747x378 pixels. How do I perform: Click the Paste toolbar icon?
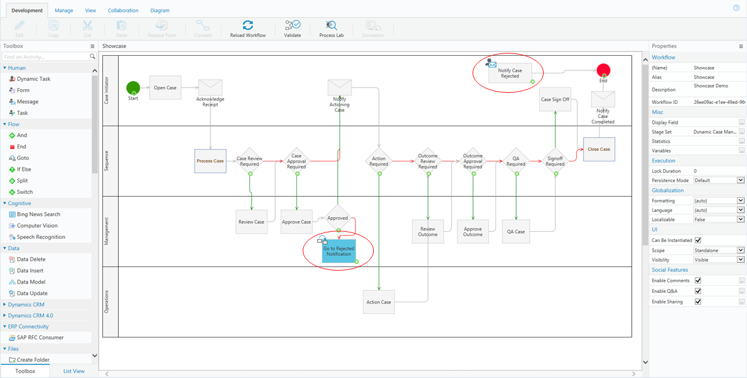click(122, 25)
